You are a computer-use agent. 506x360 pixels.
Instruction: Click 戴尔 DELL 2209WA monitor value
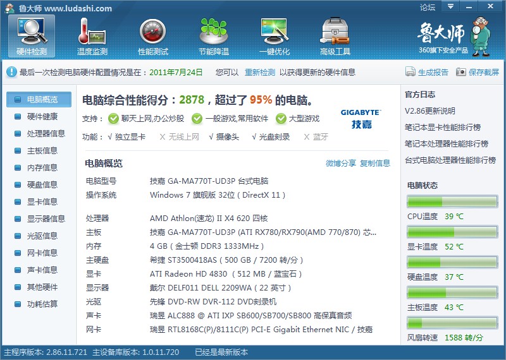click(220, 288)
